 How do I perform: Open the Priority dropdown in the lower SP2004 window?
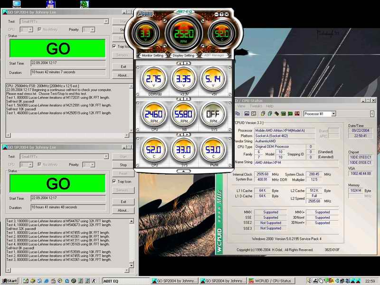point(93,164)
